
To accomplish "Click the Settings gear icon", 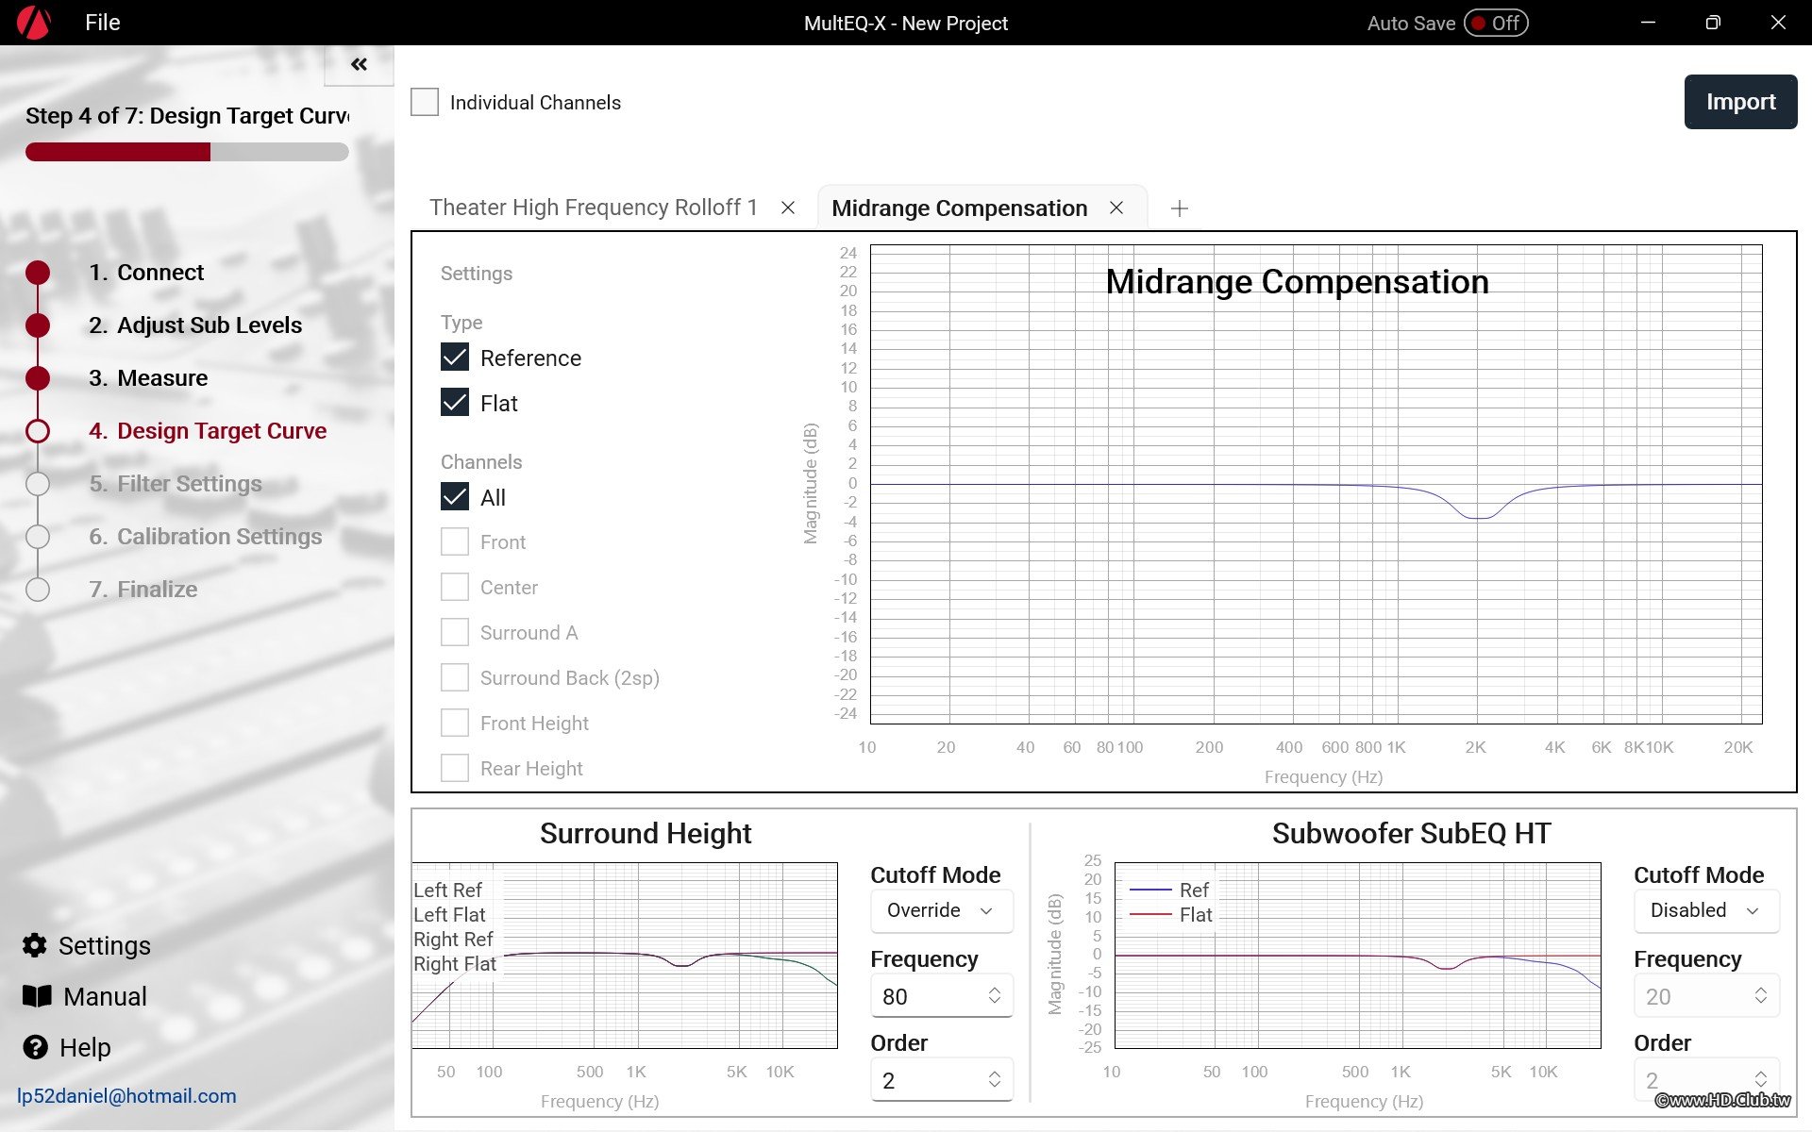I will click(x=35, y=945).
